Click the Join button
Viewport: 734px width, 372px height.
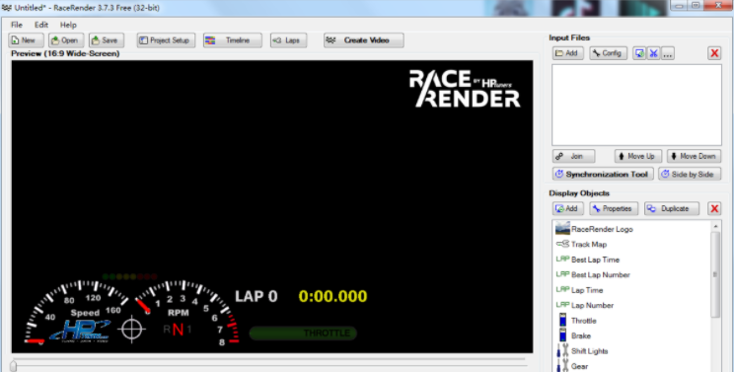point(573,156)
